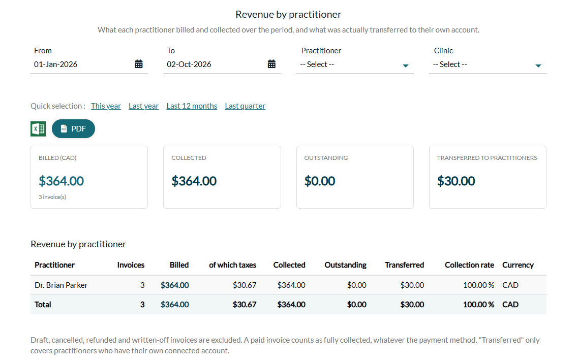Select the This year quick range
Screen dimensions: 577x364
(x=106, y=106)
